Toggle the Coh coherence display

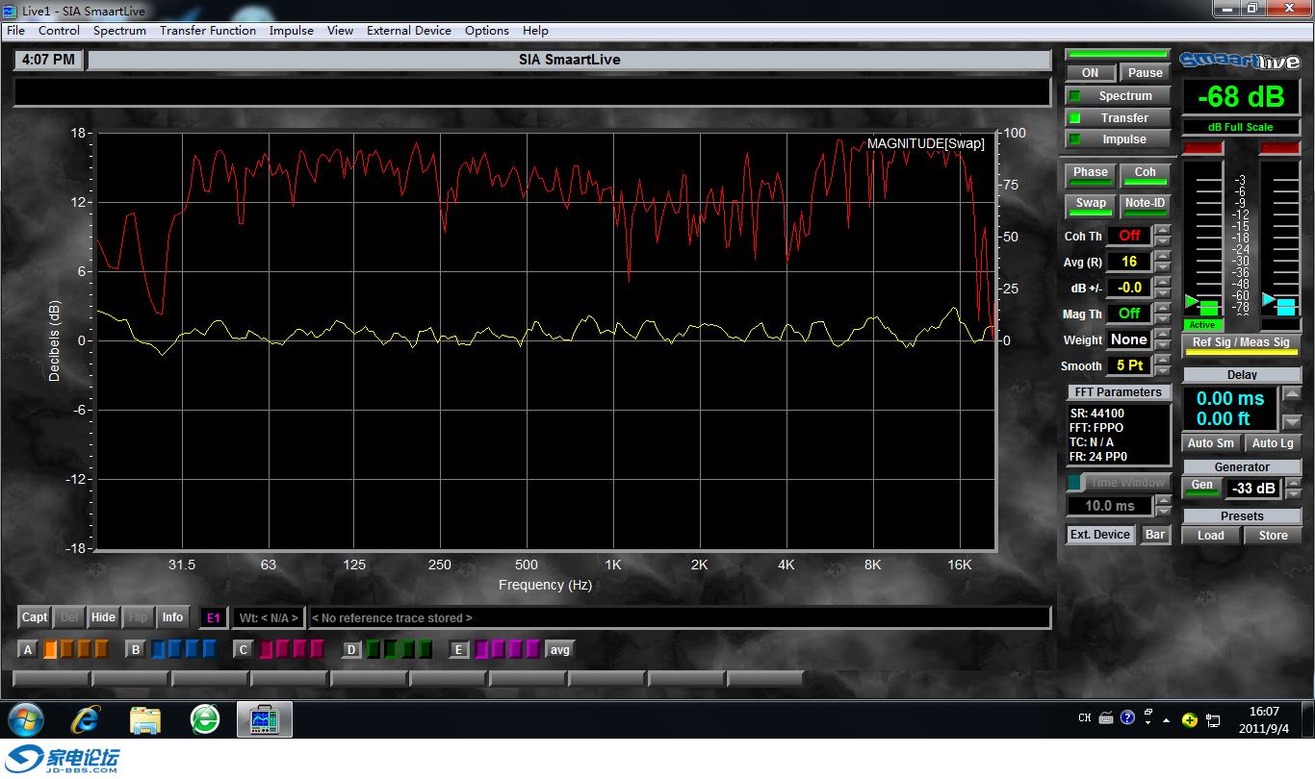pyautogui.click(x=1145, y=174)
